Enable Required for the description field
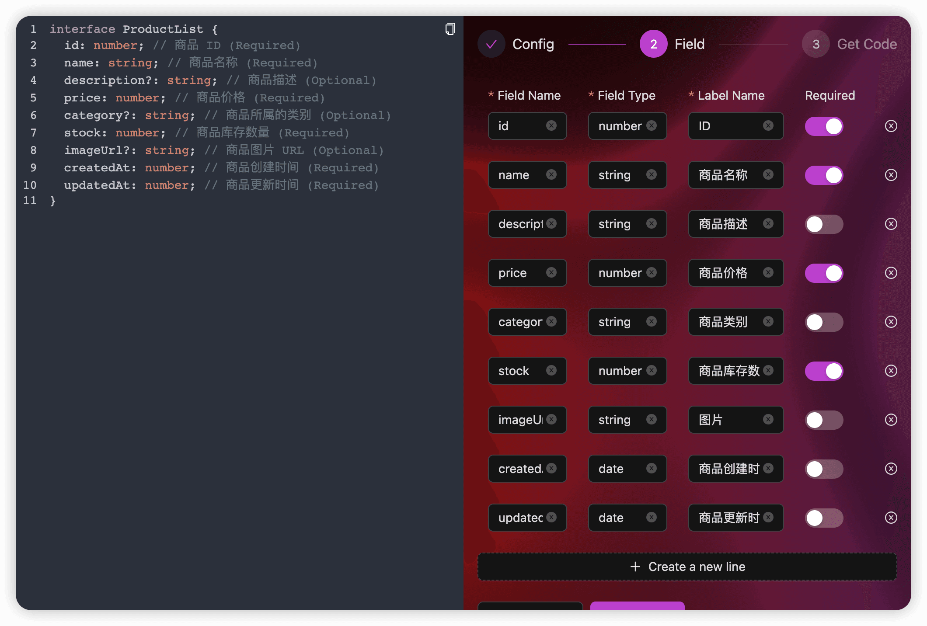The image size is (927, 626). click(824, 224)
